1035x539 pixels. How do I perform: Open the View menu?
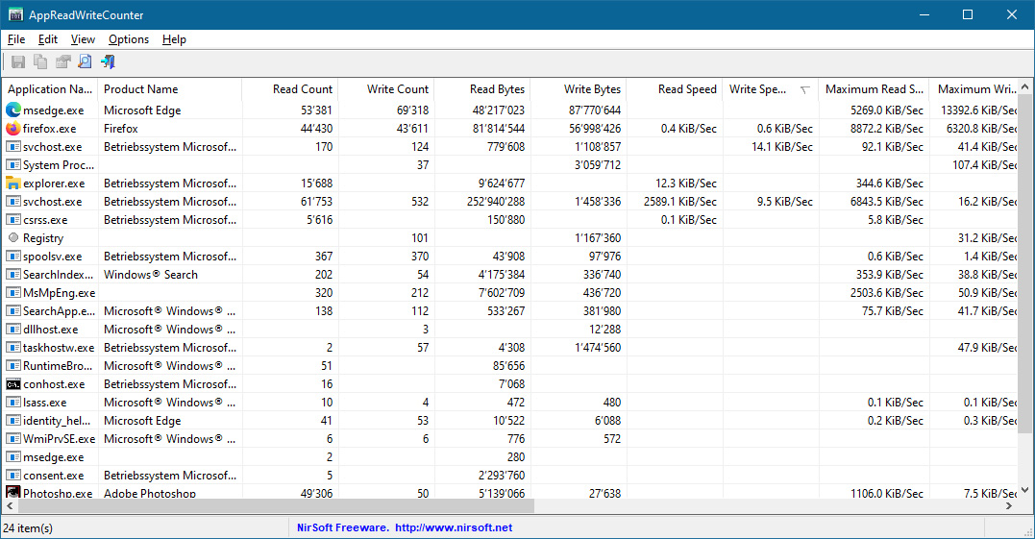click(84, 39)
